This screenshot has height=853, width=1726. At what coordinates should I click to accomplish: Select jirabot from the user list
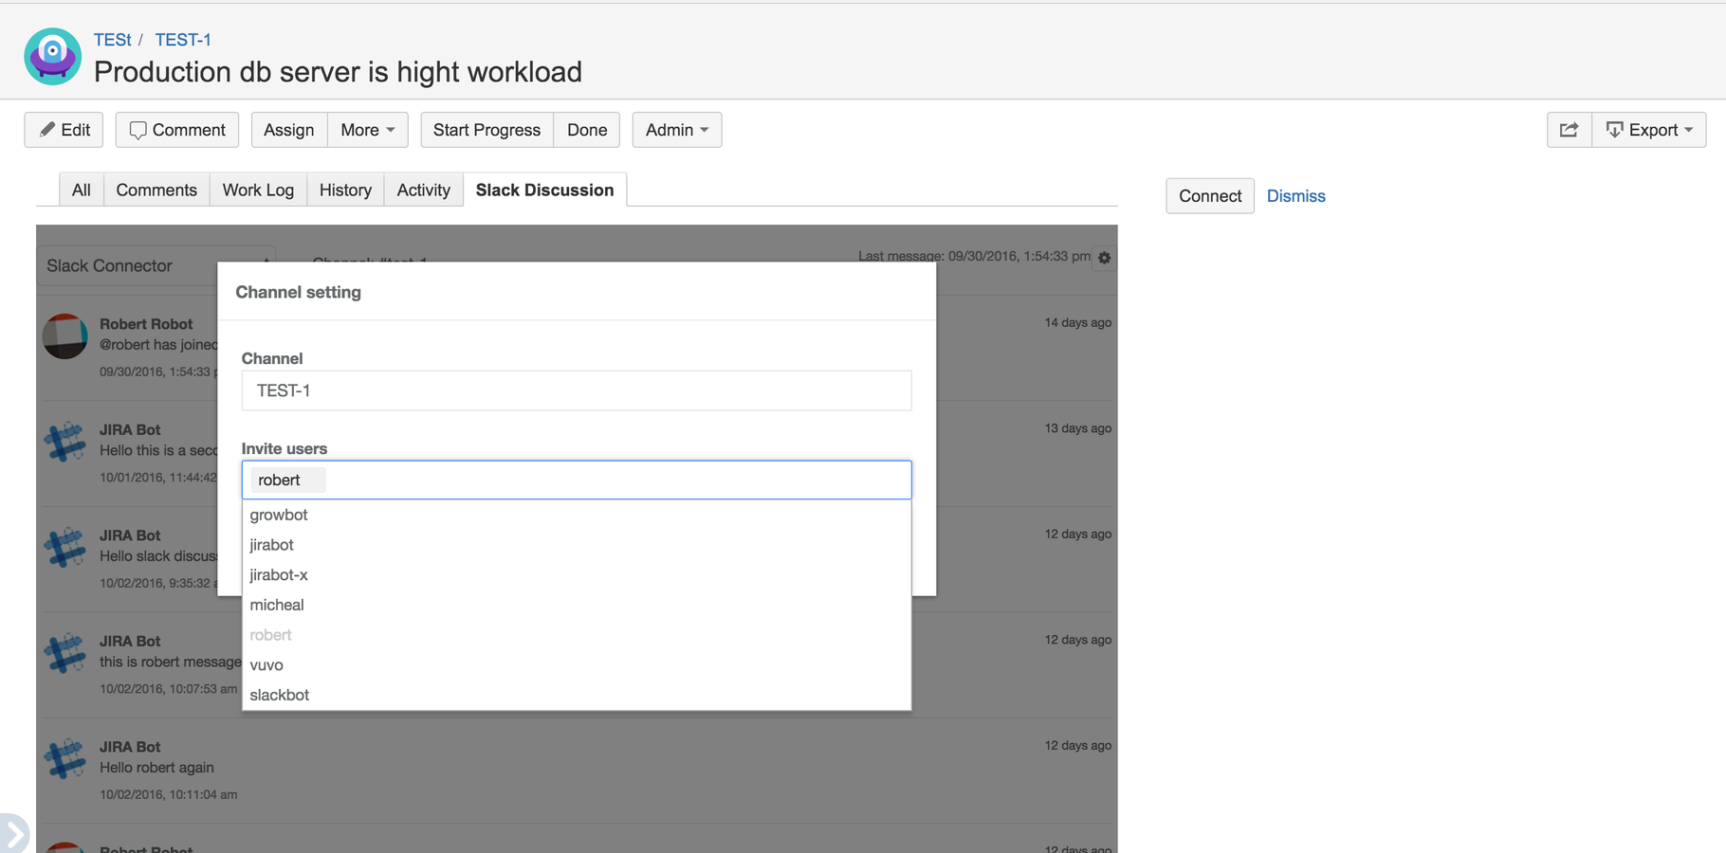[577, 545]
